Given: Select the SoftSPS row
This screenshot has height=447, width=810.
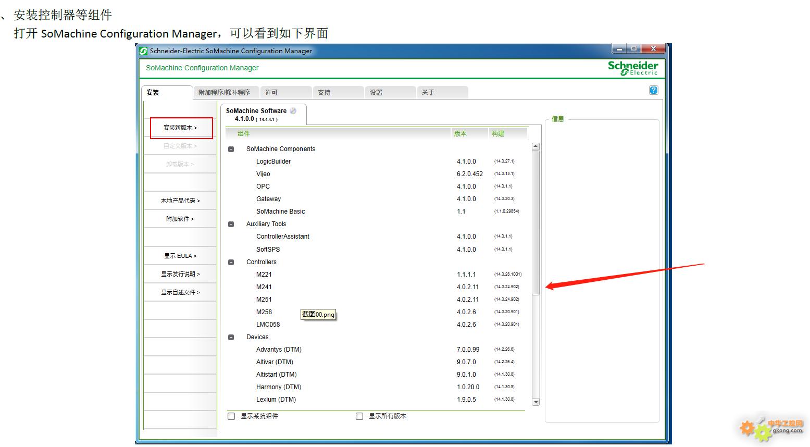Looking at the screenshot, I should click(x=379, y=250).
